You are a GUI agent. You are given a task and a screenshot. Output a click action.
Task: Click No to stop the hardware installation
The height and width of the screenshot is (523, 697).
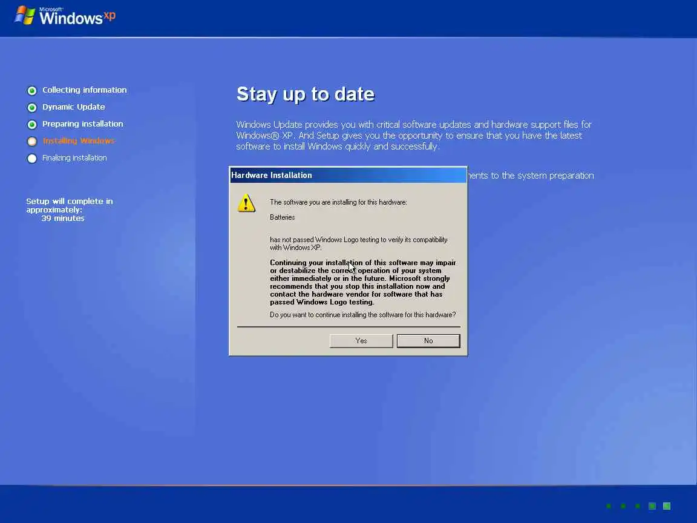(x=428, y=341)
